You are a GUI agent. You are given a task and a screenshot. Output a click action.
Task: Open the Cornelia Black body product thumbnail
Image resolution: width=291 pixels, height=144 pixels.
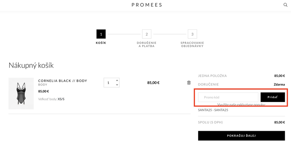click(21, 93)
